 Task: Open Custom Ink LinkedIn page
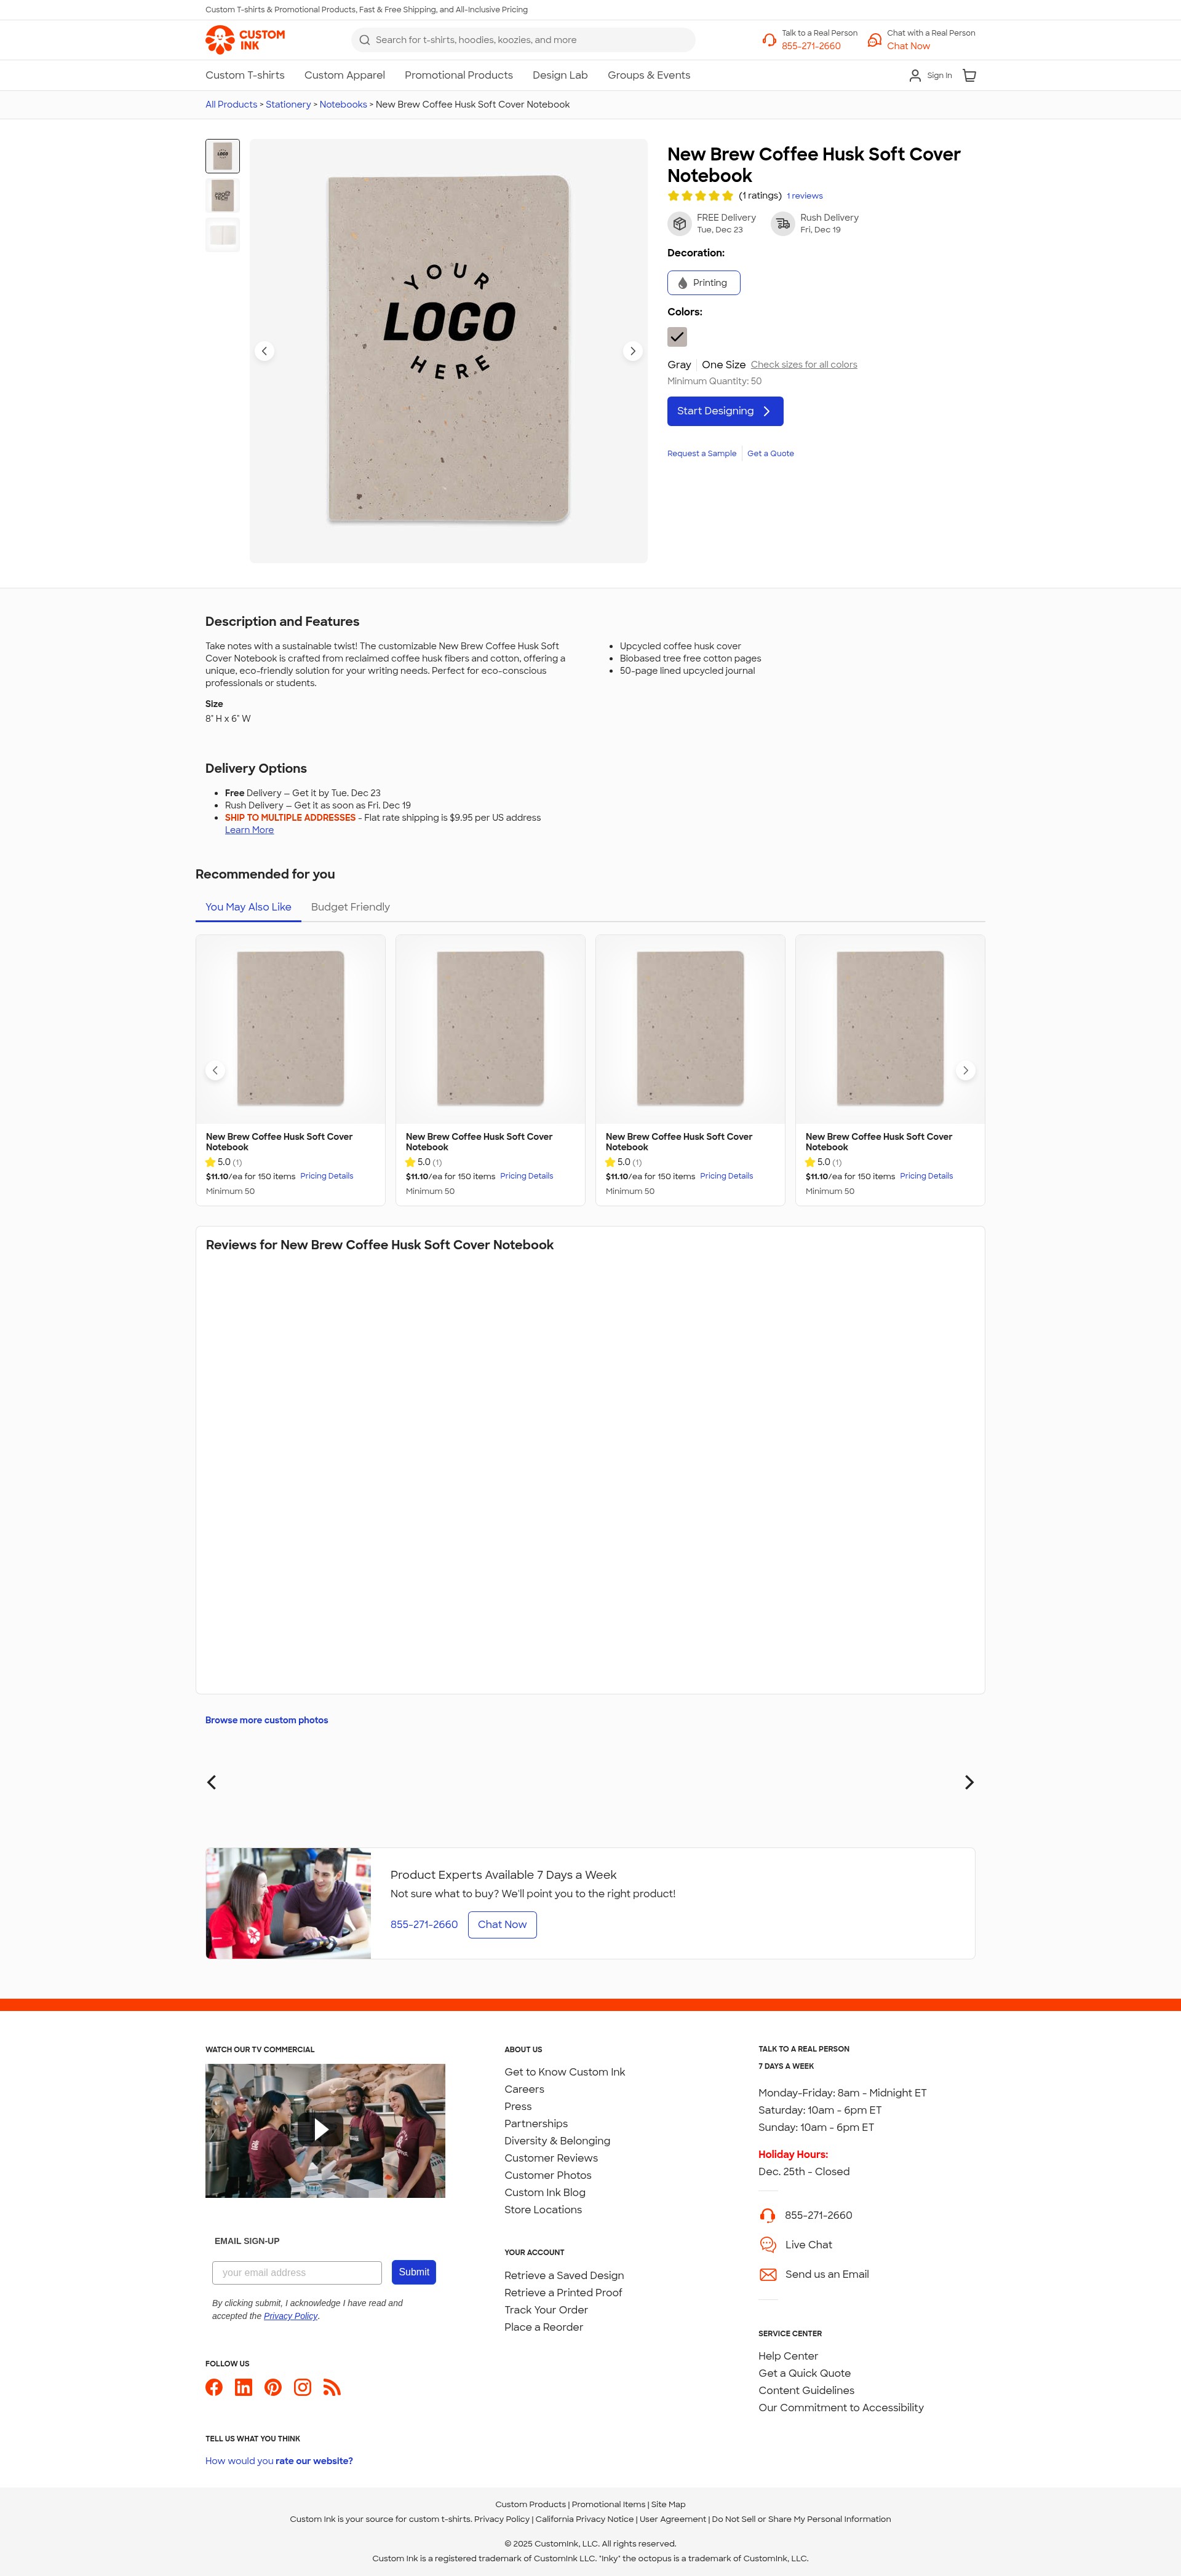243,2387
